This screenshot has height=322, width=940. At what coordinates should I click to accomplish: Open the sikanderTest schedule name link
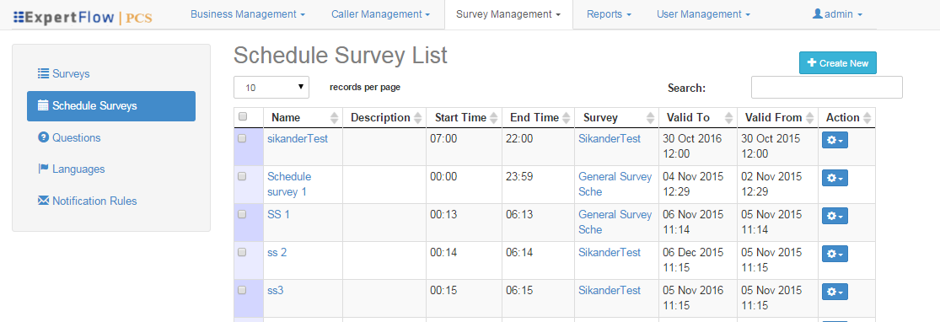point(298,138)
